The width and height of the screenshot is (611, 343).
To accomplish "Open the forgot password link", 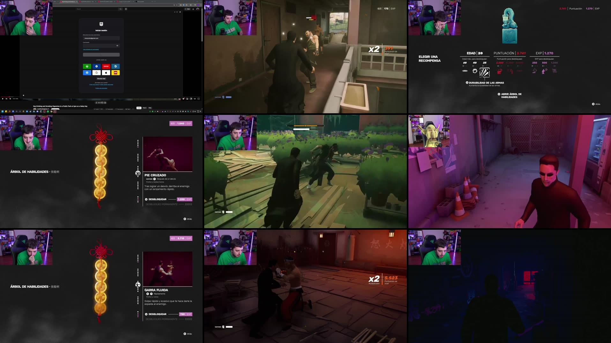I will point(91,49).
